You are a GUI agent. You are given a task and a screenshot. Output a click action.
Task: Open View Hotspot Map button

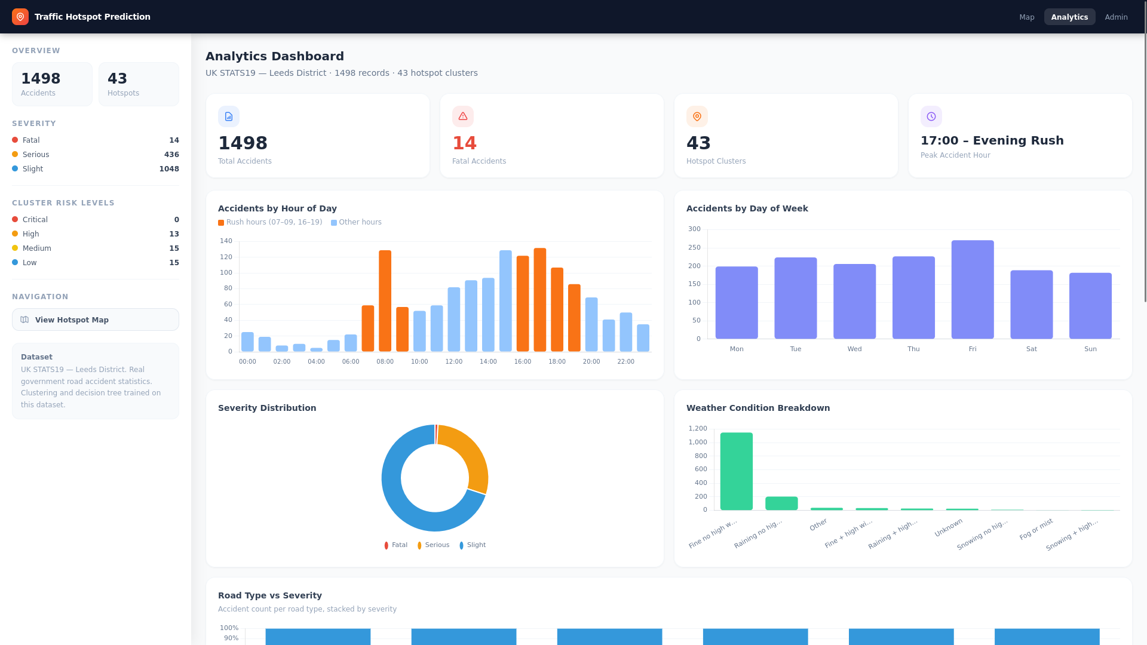(x=96, y=320)
